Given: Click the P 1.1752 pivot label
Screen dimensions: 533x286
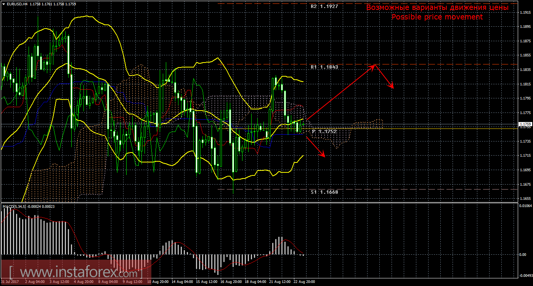Looking at the screenshot, I should pyautogui.click(x=324, y=131).
